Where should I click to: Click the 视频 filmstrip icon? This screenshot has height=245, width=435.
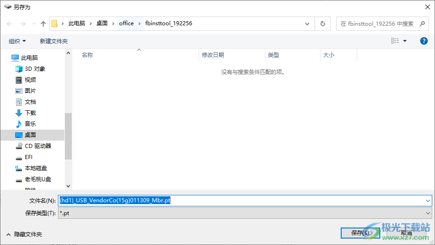[18, 80]
